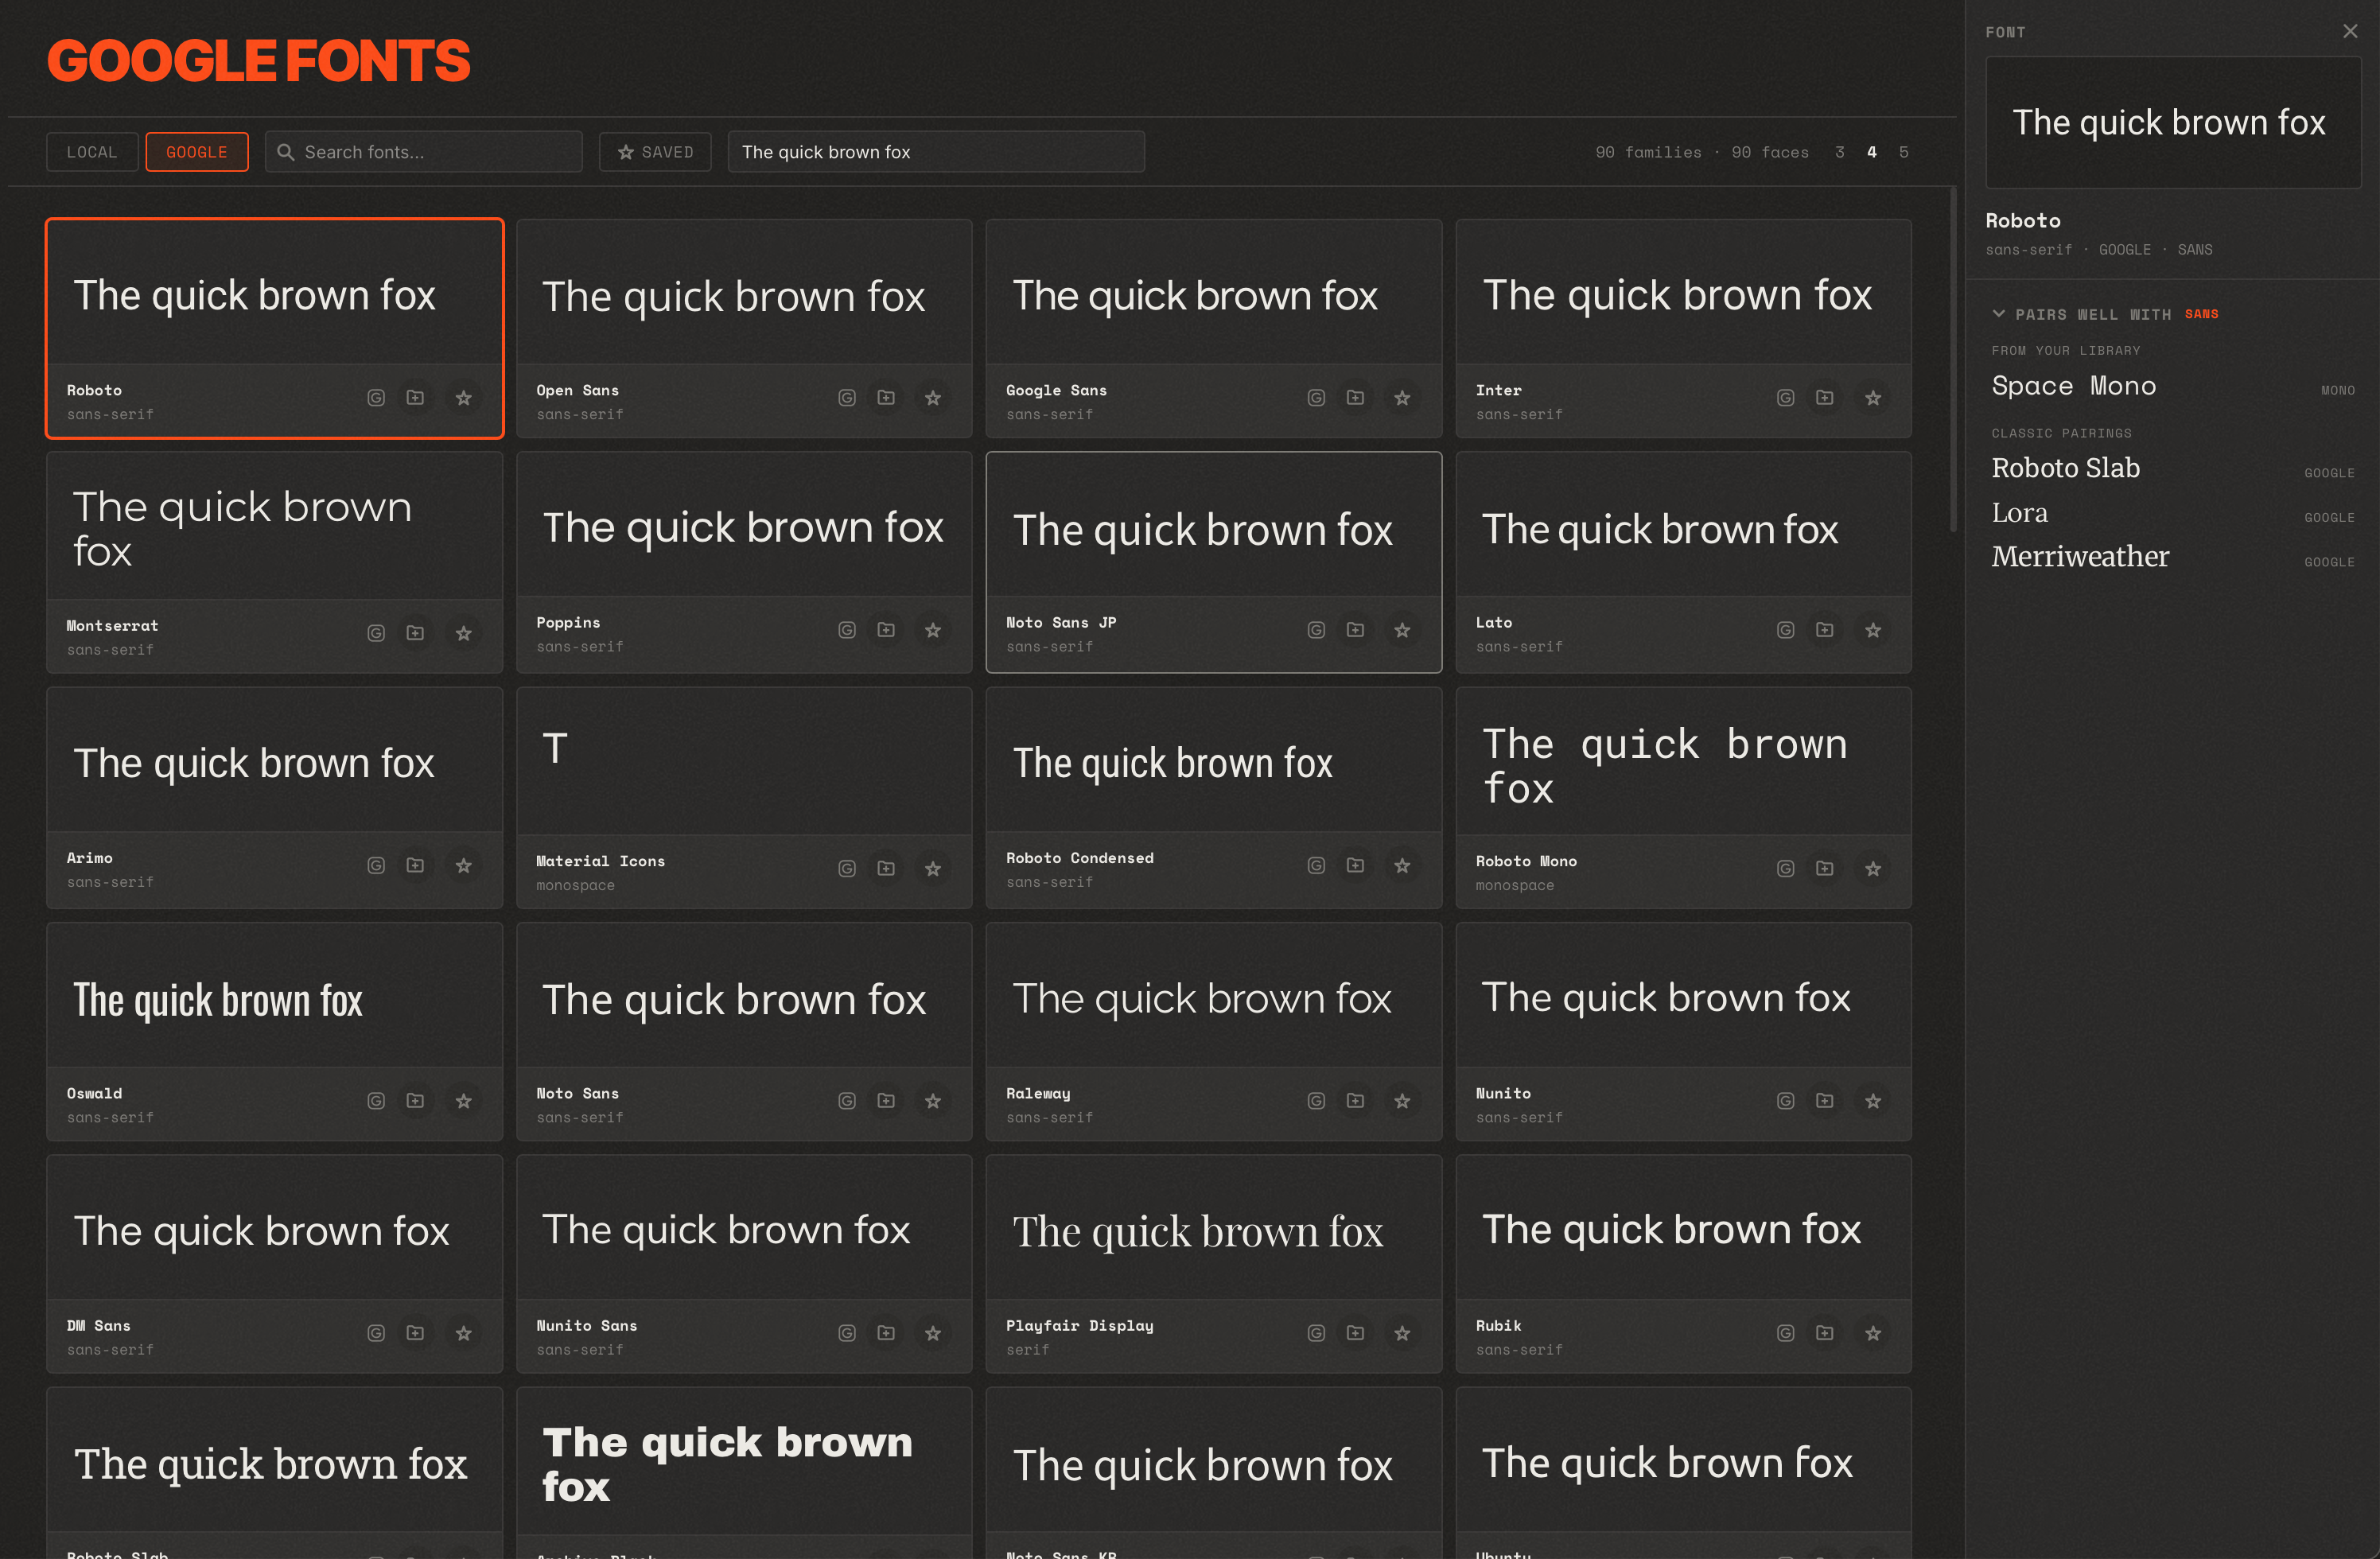The image size is (2380, 1559).
Task: Focus the Search fonts field
Action: coord(424,152)
